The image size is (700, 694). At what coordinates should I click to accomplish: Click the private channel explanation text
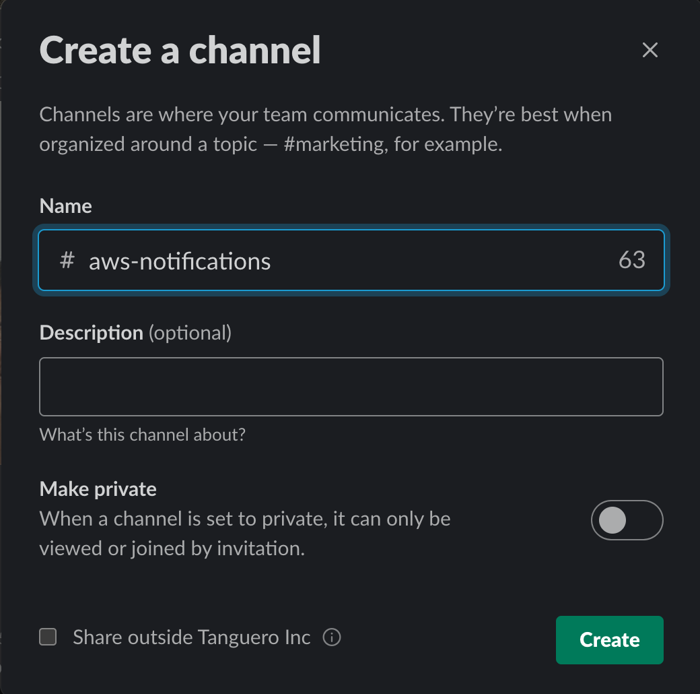pyautogui.click(x=244, y=534)
